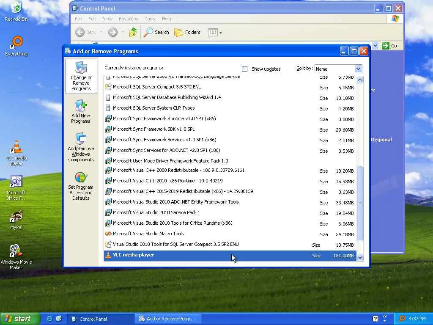Select Microsoft Visual C++ 2008 Redistributable entry
Image resolution: width=433 pixels, height=325 pixels.
(230, 171)
